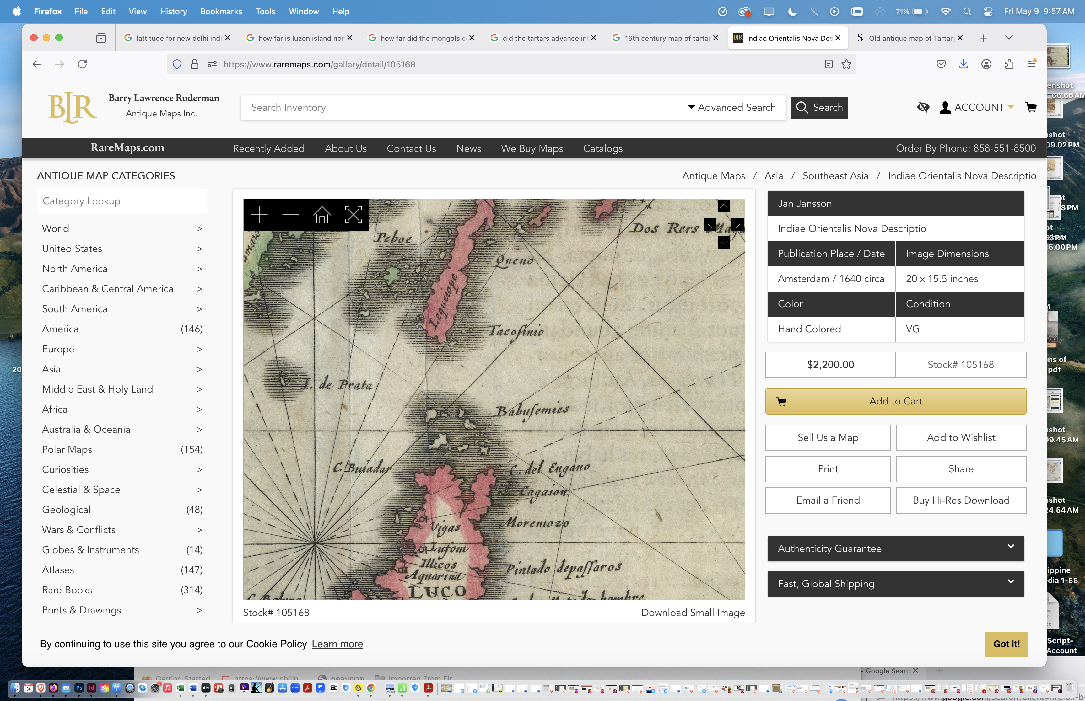Click Add to Wishlist button
1085x701 pixels.
(x=961, y=437)
